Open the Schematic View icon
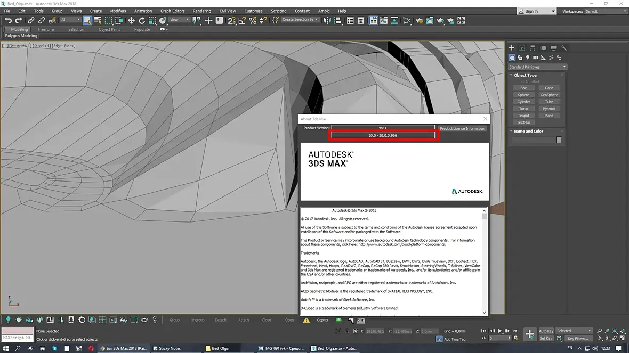Viewport: 629px width, 353px height. [396, 20]
